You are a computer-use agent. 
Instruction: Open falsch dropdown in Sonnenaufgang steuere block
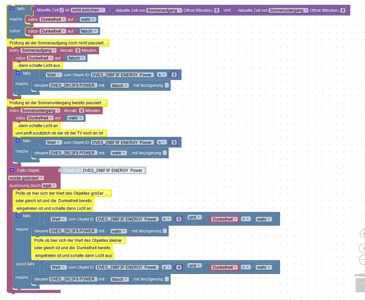pyautogui.click(x=120, y=85)
